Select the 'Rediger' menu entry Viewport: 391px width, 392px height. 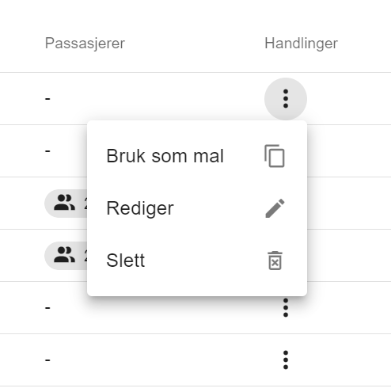(x=197, y=208)
